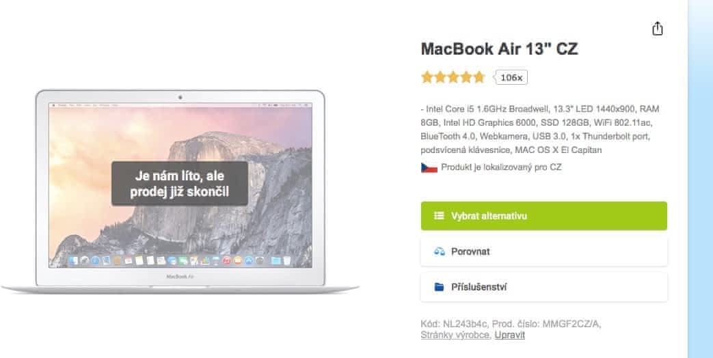The width and height of the screenshot is (713, 358).
Task: Click the MacBook Air product image
Action: tap(180, 191)
